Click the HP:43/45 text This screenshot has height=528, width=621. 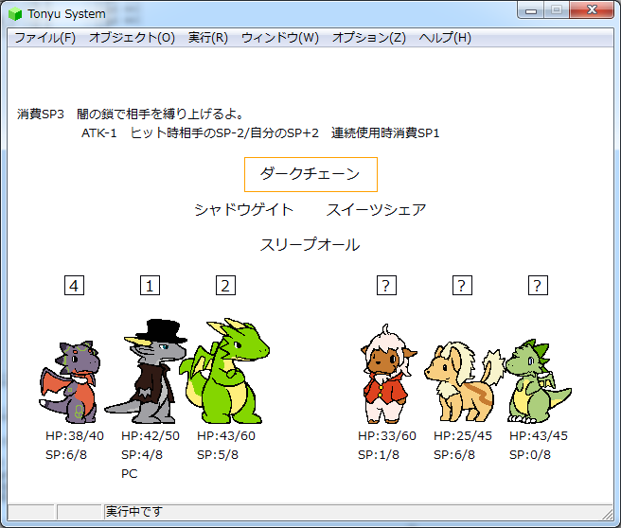tap(539, 436)
